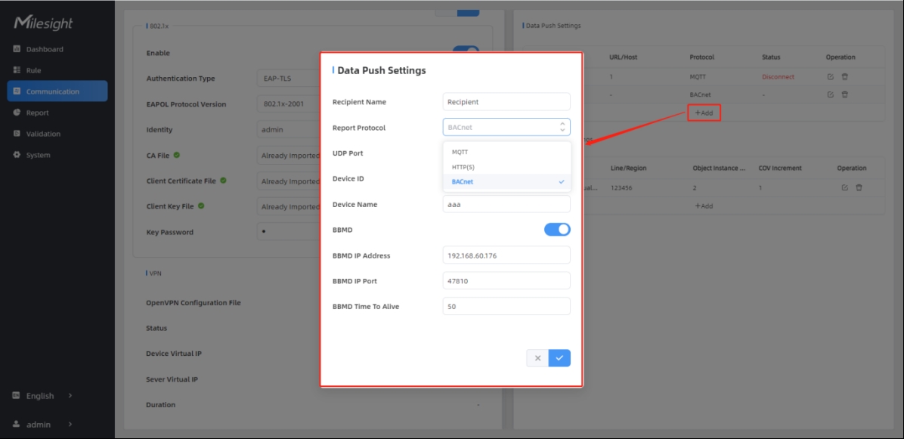Toggle the BBMD switch off
The width and height of the screenshot is (904, 439).
(557, 230)
